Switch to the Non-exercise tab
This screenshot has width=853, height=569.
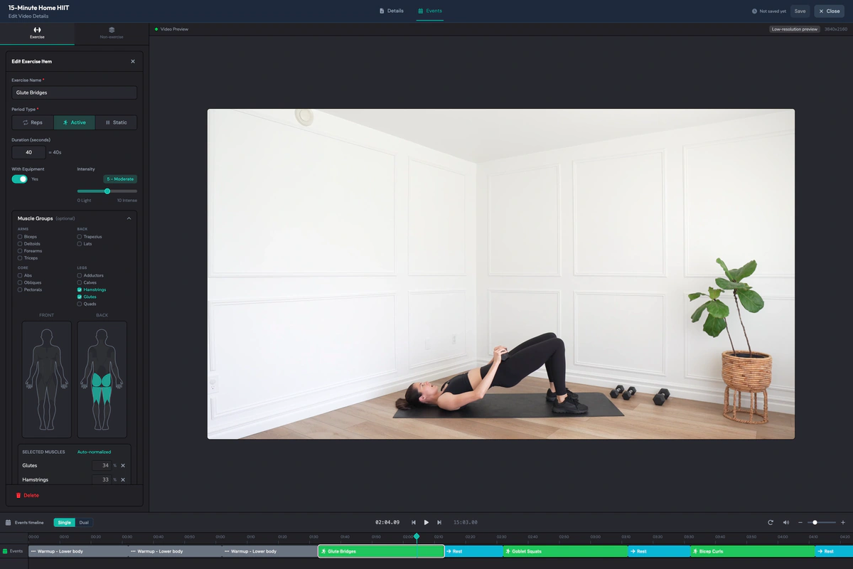[112, 33]
